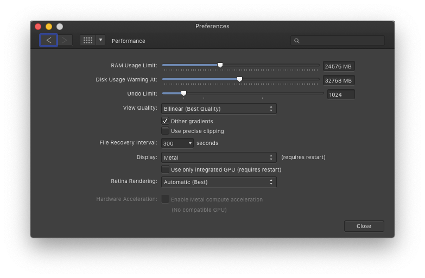Click inside the preferences search field

[x=338, y=41]
